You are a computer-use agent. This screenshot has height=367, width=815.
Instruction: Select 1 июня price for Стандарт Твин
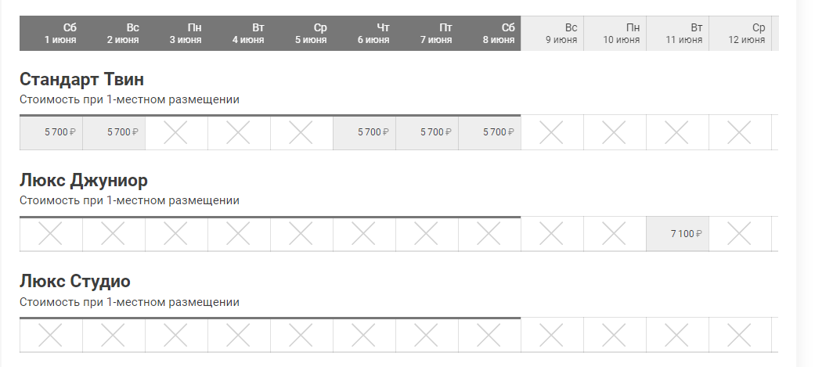click(x=51, y=132)
